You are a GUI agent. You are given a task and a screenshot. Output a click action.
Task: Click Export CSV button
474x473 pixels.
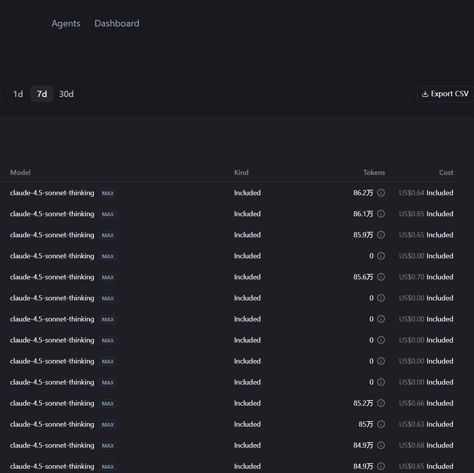pyautogui.click(x=445, y=94)
